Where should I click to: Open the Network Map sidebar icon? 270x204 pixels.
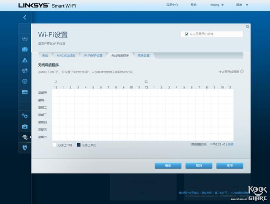25,39
